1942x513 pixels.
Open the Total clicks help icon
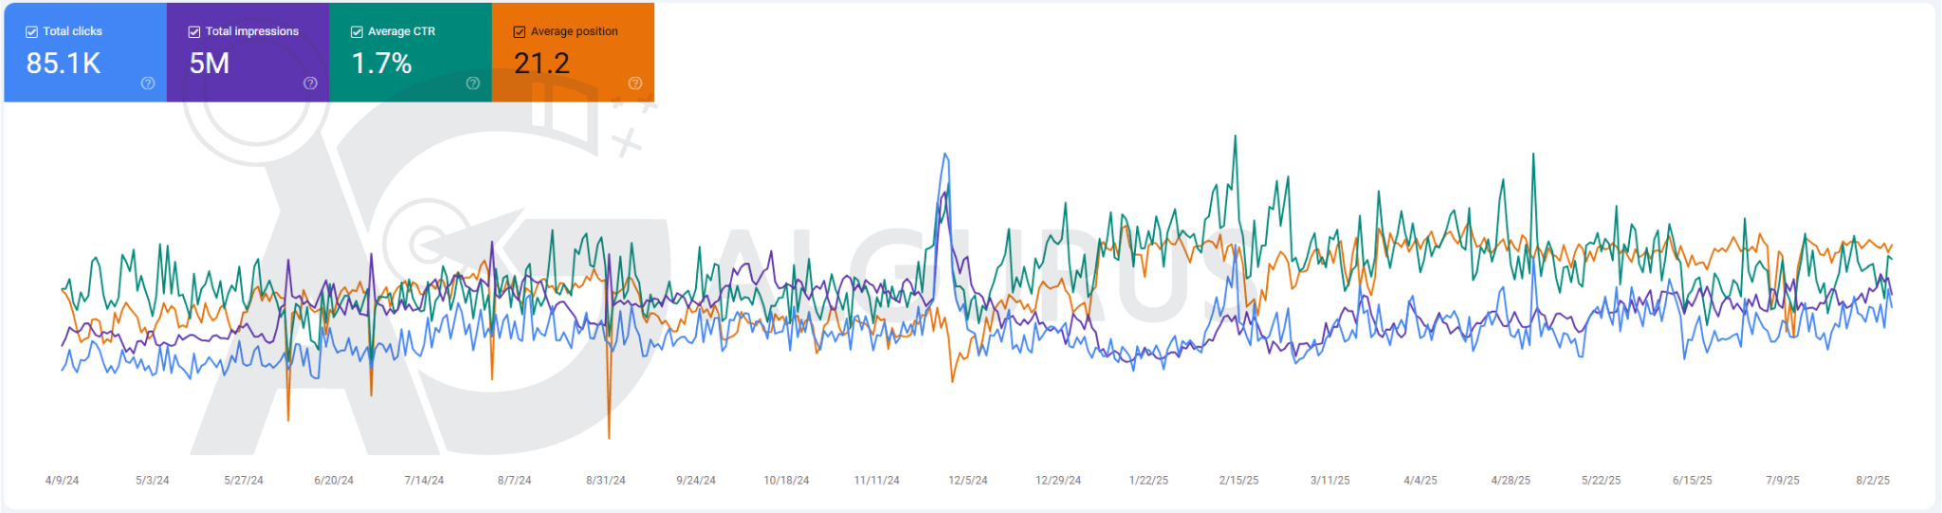click(x=148, y=83)
